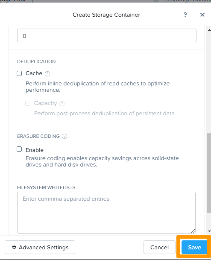
Task: Click into the Filesystem Whitelists textarea
Action: [x=106, y=213]
